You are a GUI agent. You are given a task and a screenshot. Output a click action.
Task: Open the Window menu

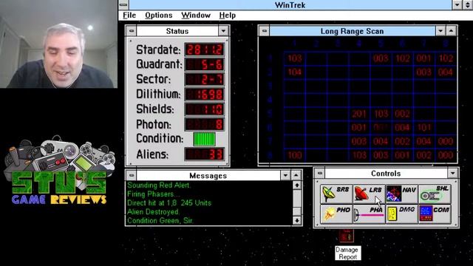coord(196,15)
